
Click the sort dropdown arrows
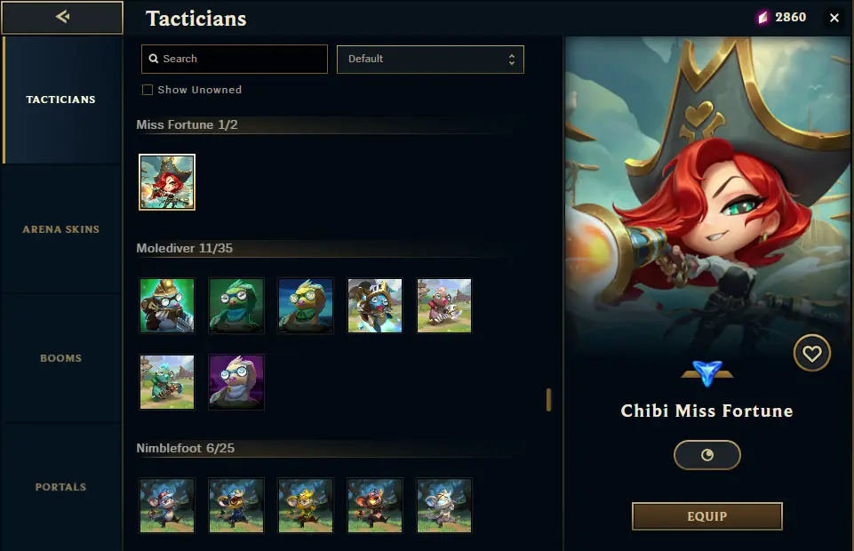[511, 60]
